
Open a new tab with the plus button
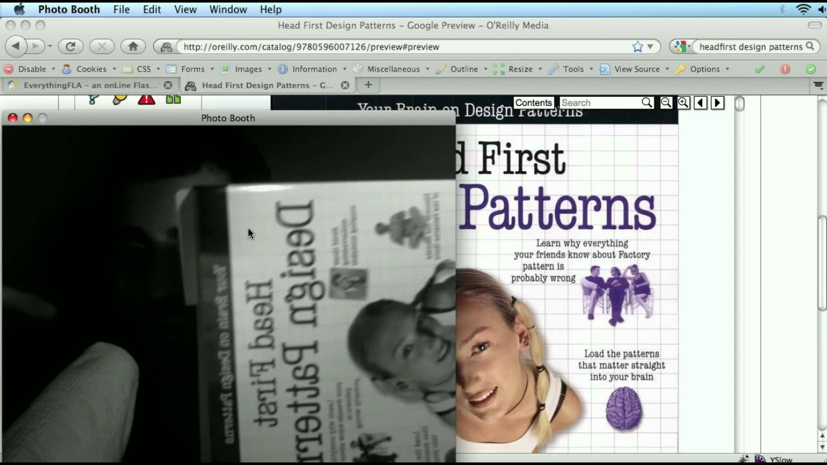pos(368,85)
